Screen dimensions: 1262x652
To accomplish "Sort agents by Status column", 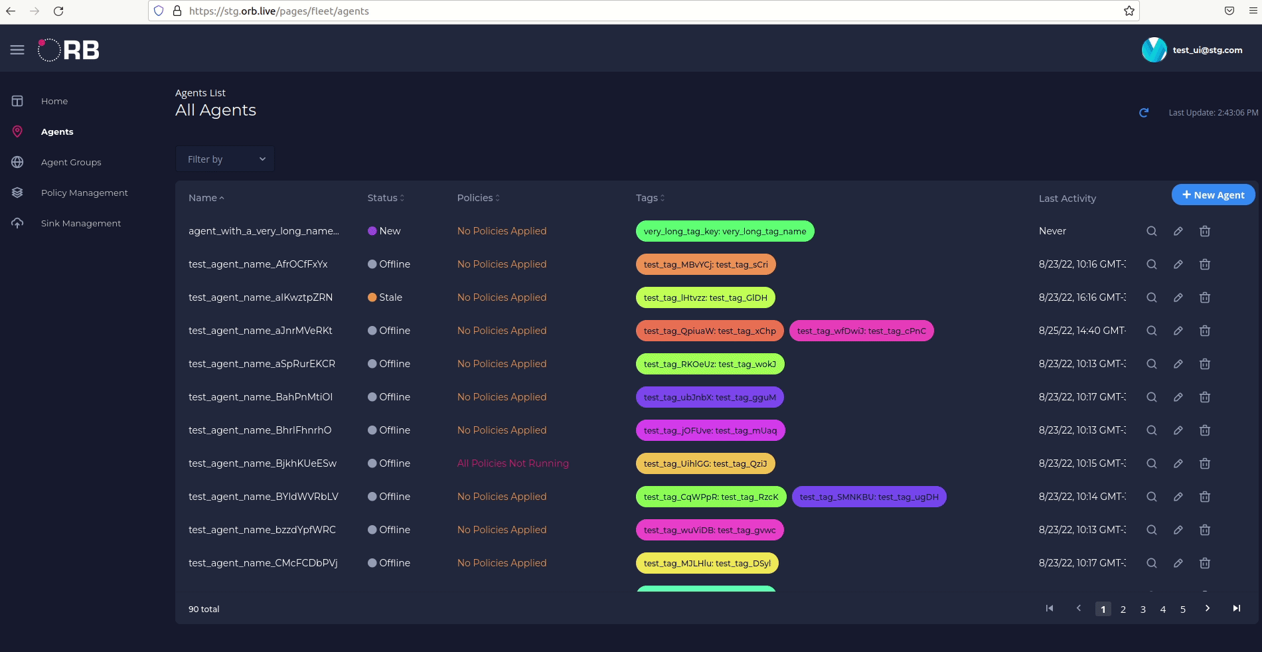I will click(x=386, y=198).
